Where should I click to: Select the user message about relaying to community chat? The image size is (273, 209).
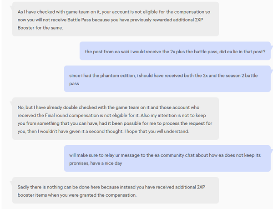tap(167, 159)
